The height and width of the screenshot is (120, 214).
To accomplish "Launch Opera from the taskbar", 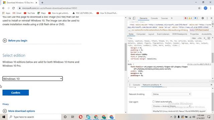I will pyautogui.click(x=81, y=117).
